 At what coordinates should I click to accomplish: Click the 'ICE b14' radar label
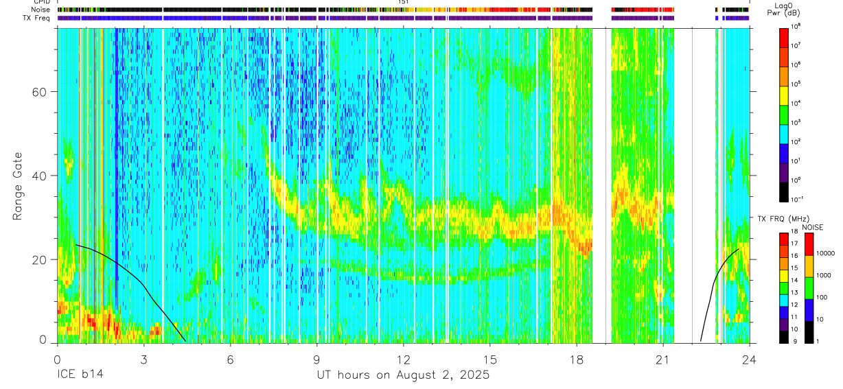click(81, 375)
